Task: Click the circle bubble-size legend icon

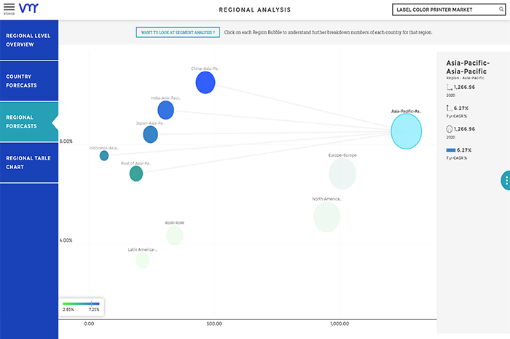Action: click(x=450, y=129)
